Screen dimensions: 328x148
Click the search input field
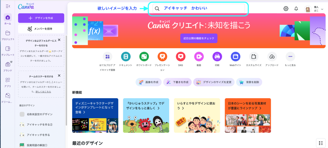199,8
